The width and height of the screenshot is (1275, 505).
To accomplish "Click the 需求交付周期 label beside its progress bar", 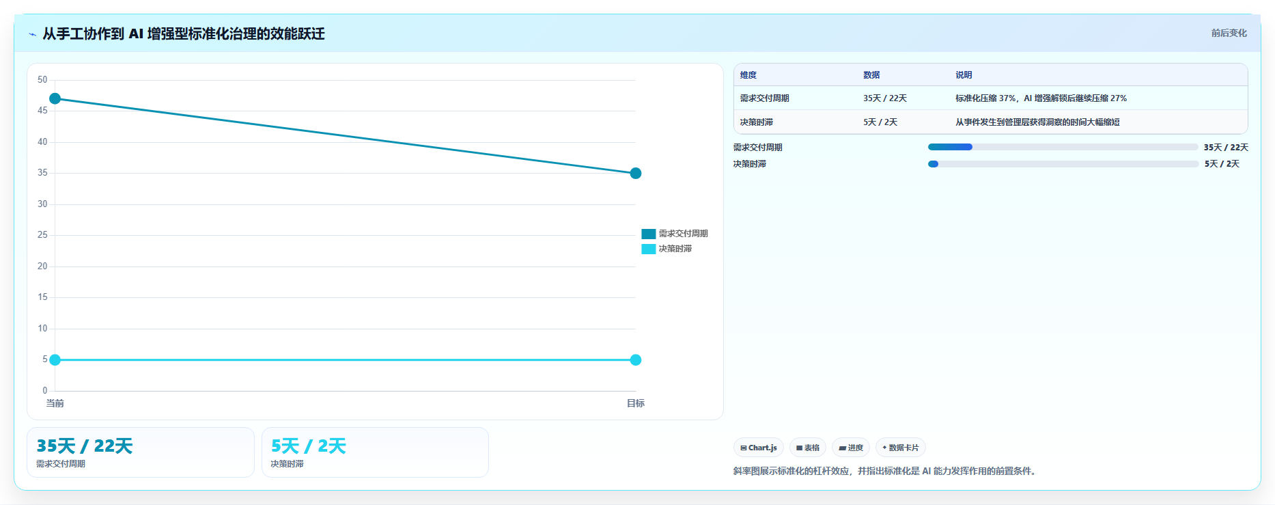I will coord(758,148).
